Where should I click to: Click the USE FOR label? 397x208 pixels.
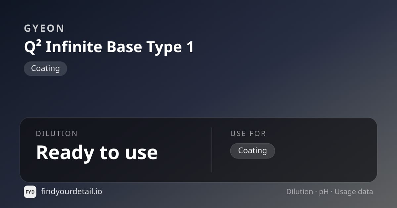[x=248, y=134]
